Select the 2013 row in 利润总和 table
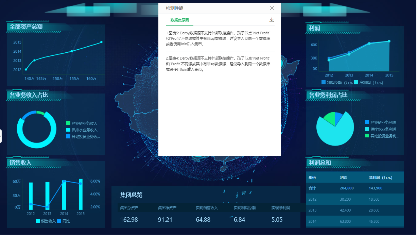 click(x=355, y=210)
